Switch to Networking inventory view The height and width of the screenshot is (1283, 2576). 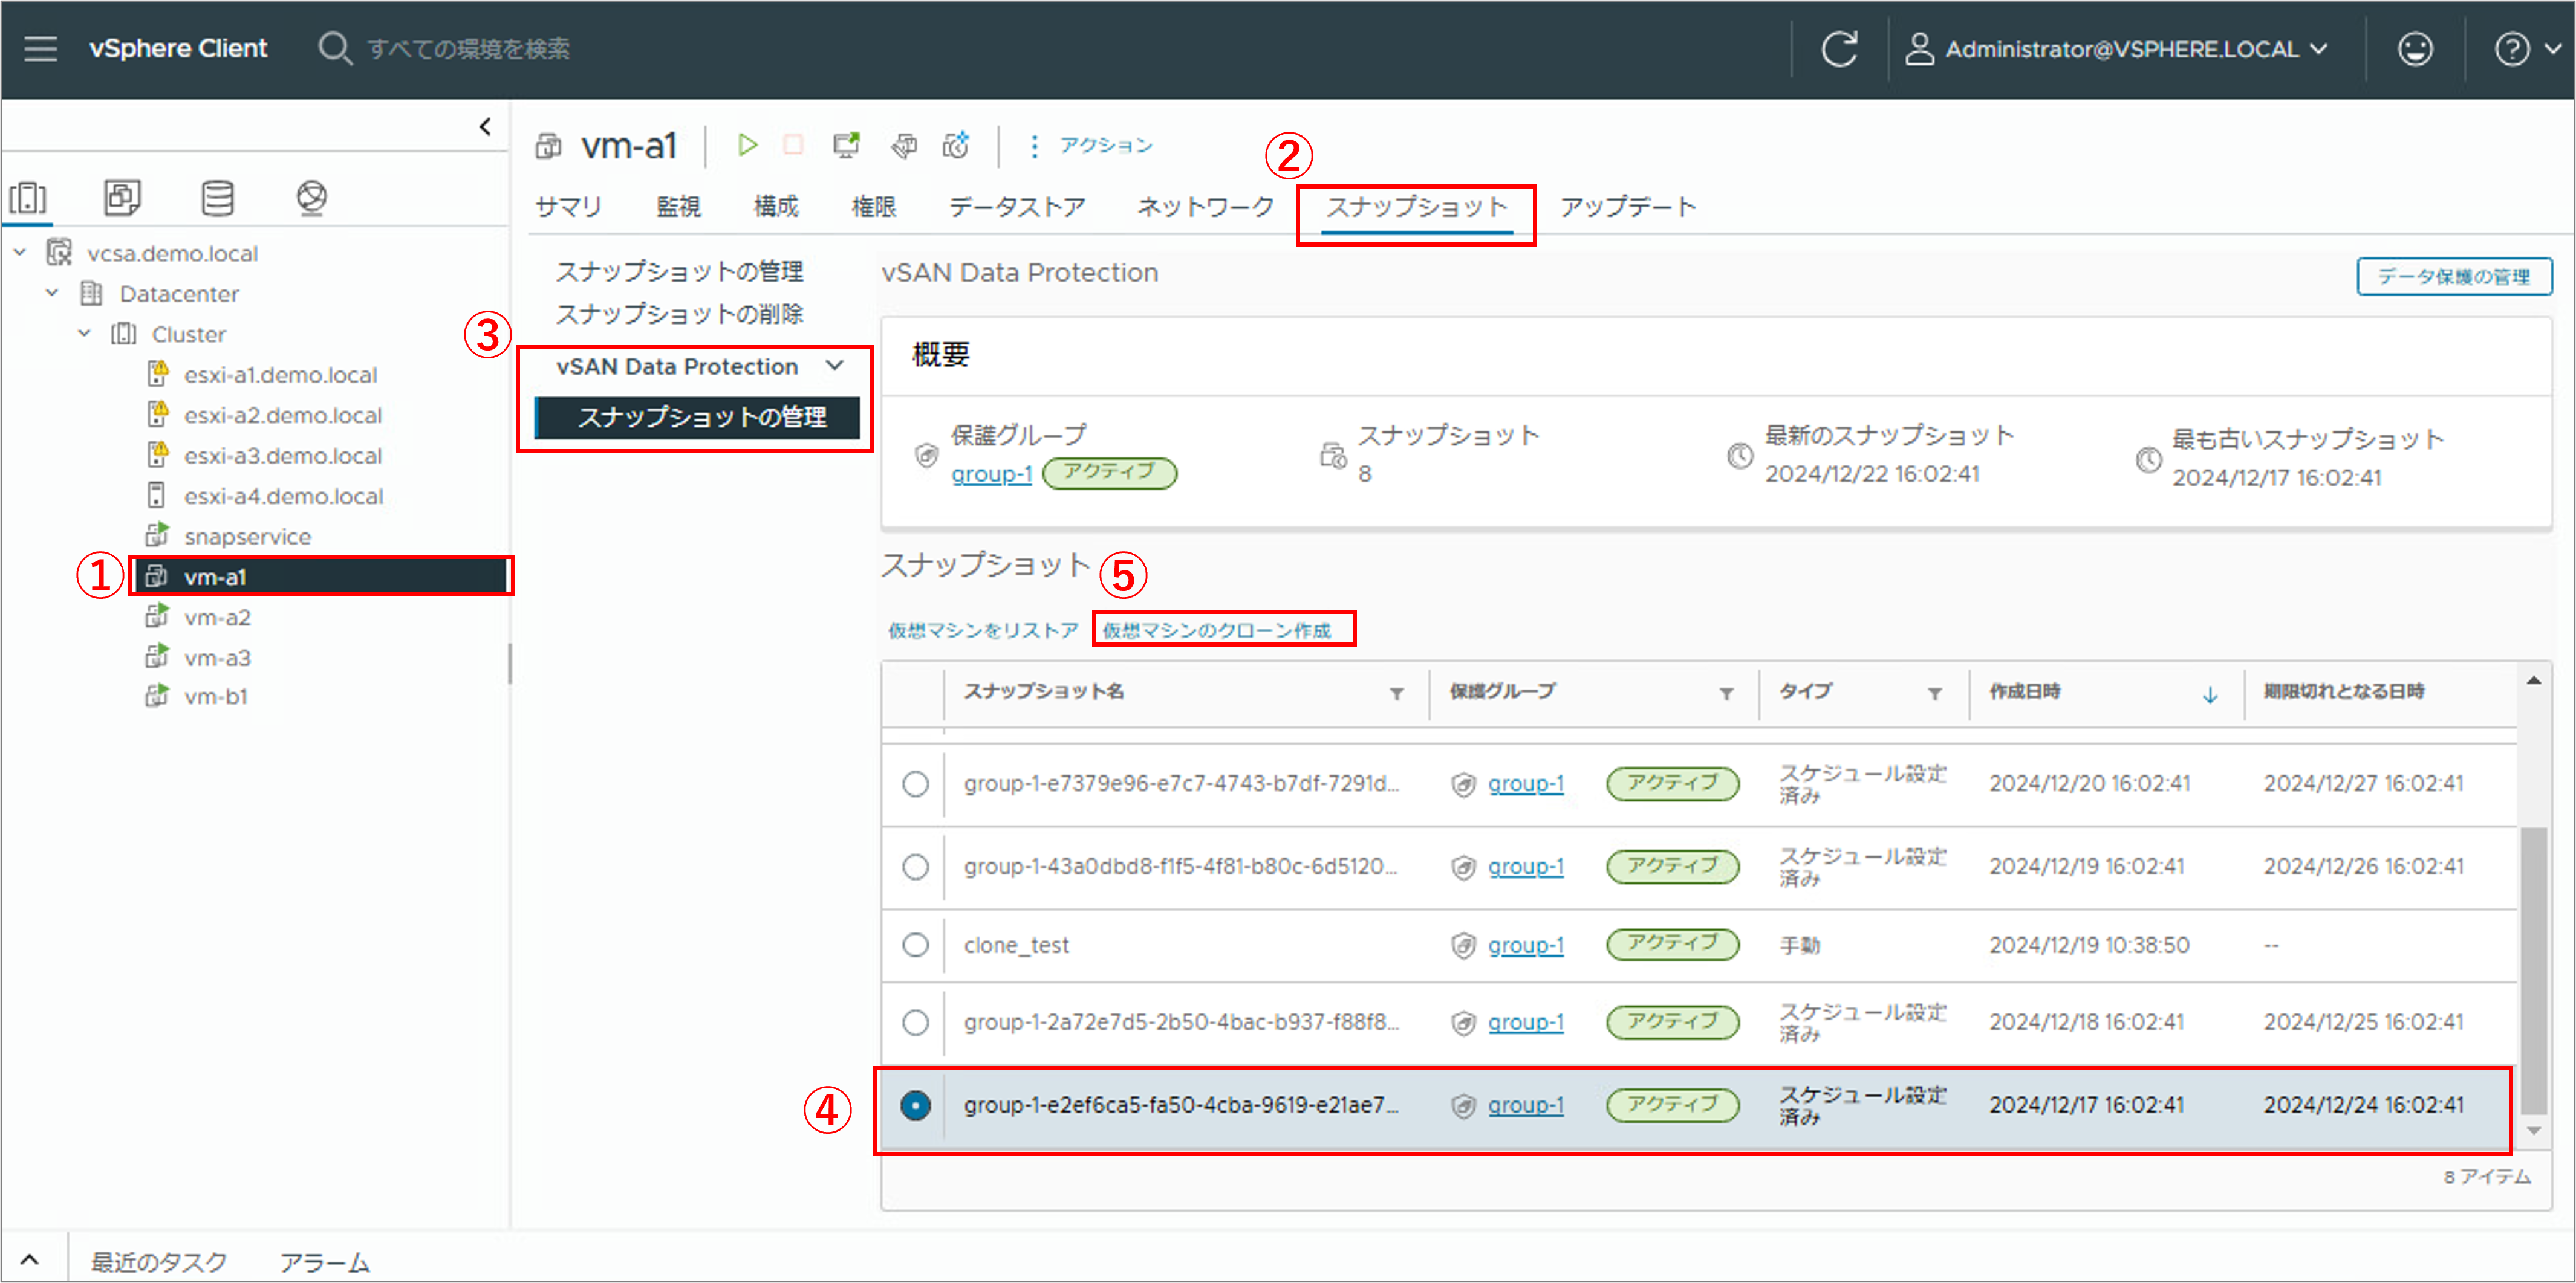(311, 198)
